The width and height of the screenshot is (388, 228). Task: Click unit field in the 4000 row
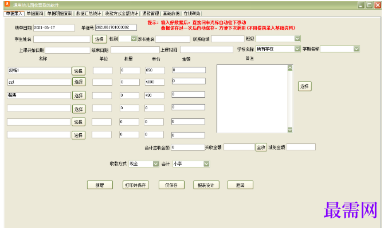coord(102,82)
